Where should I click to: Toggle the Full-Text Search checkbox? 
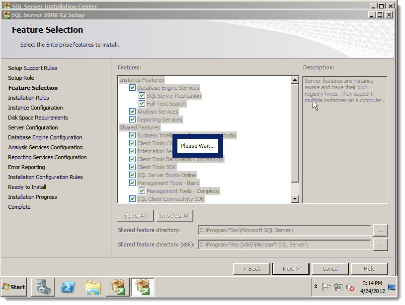coord(142,103)
